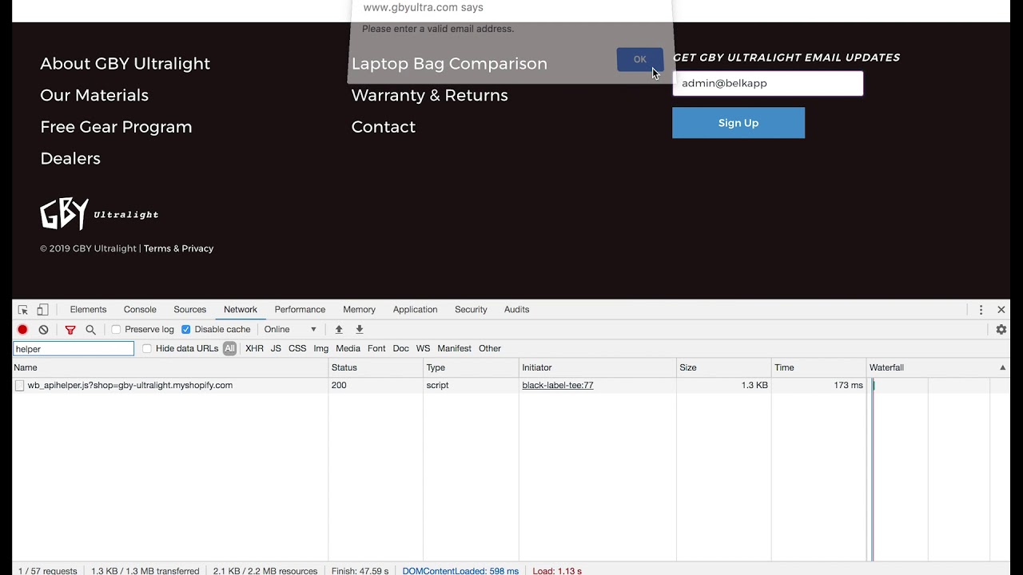Close the DevTools panel

1001,310
